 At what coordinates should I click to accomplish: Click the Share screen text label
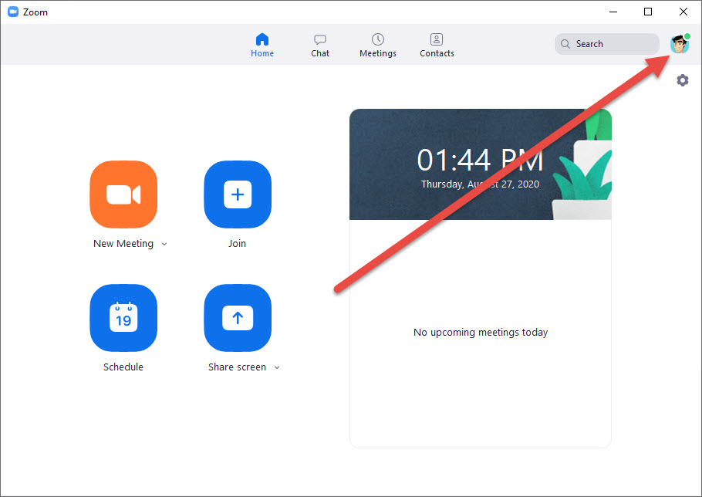237,367
